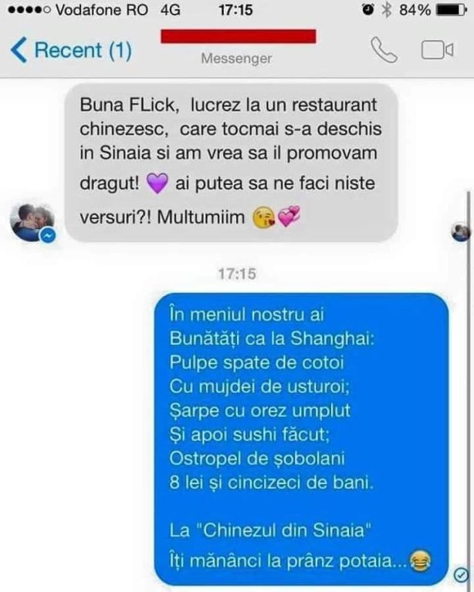Tap the alarm clock status bar icon
The width and height of the screenshot is (474, 592).
367,10
